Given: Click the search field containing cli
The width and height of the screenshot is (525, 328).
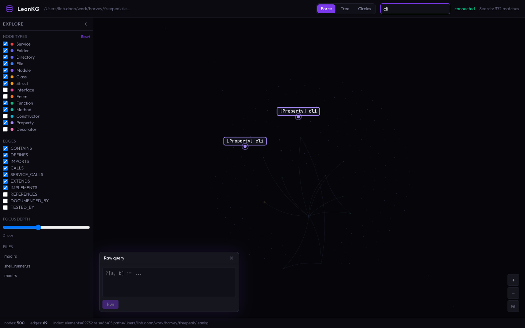Looking at the screenshot, I should click(415, 9).
